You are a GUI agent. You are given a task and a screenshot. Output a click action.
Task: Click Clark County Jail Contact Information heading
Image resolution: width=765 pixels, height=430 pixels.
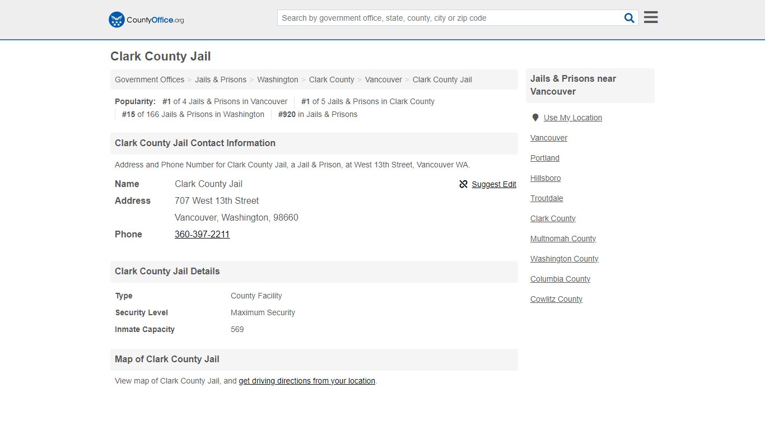[x=195, y=143]
